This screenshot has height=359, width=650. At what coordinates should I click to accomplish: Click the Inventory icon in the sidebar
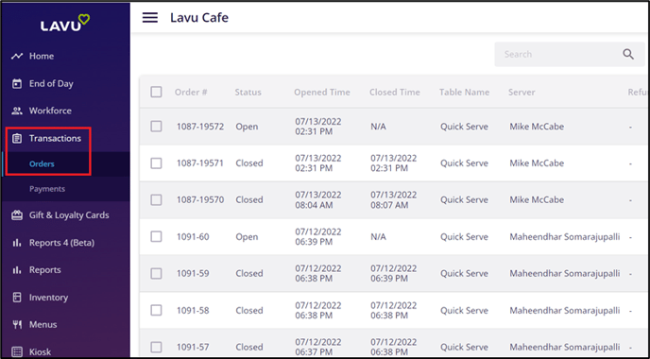coord(17,298)
